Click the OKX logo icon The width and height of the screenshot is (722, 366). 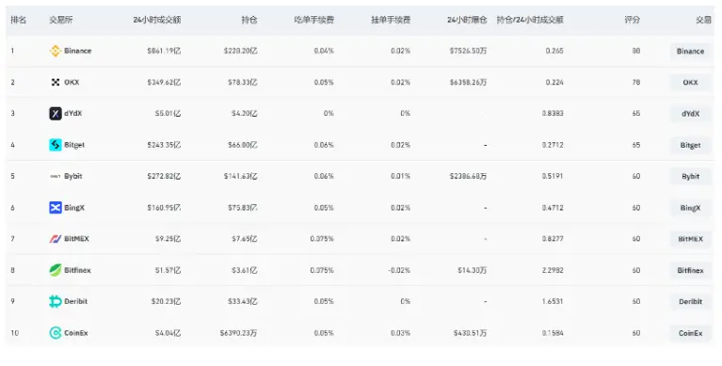(56, 83)
